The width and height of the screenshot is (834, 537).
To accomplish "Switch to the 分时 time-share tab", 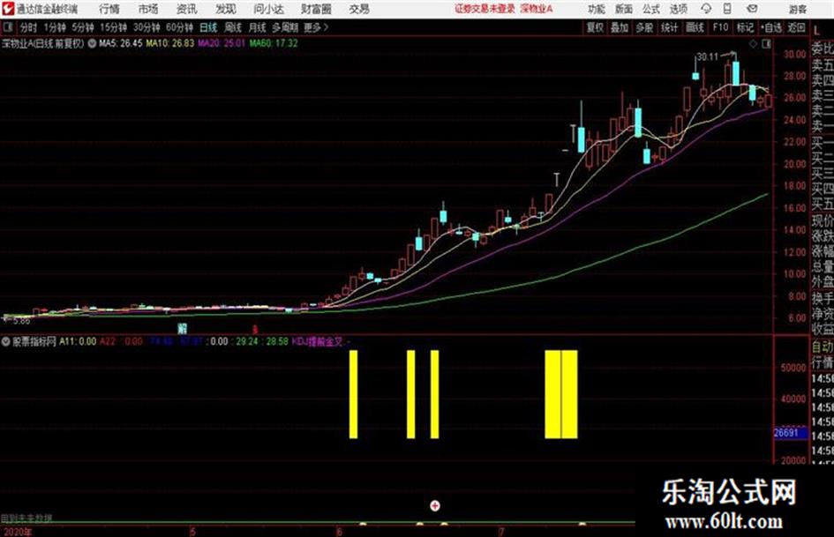I will coord(28,27).
